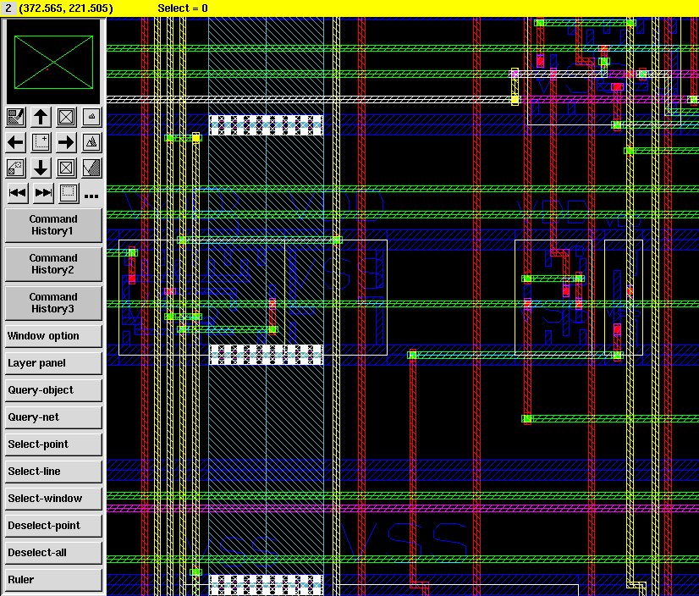Open Command History1
The width and height of the screenshot is (699, 596).
point(53,225)
